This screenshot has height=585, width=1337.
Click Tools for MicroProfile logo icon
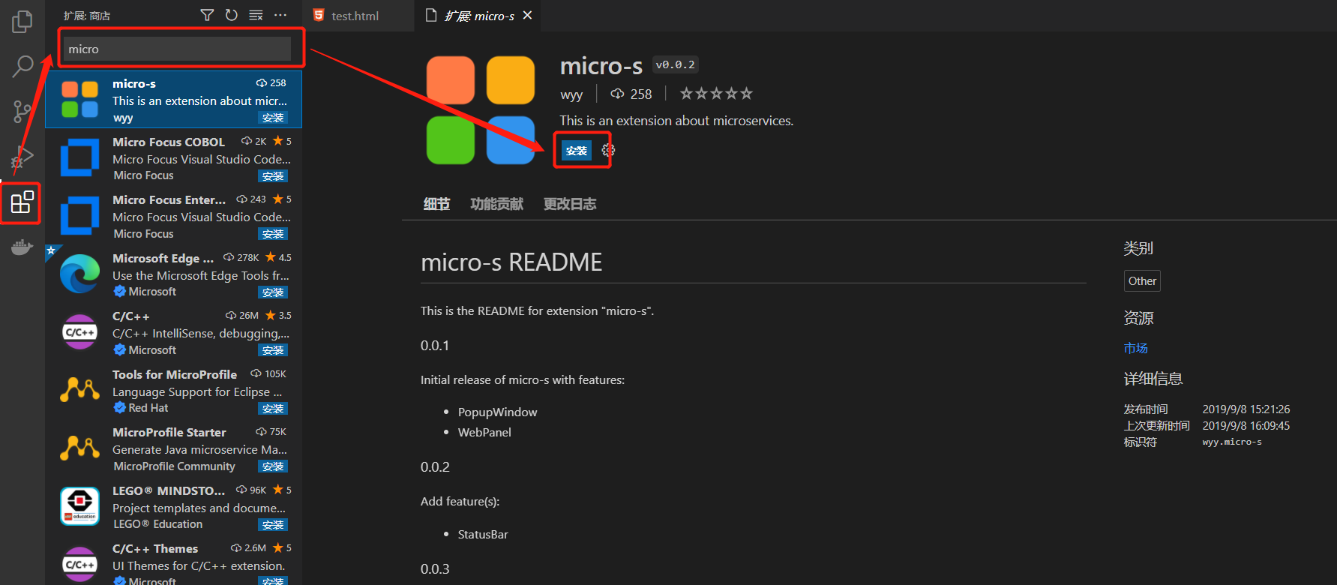(79, 390)
